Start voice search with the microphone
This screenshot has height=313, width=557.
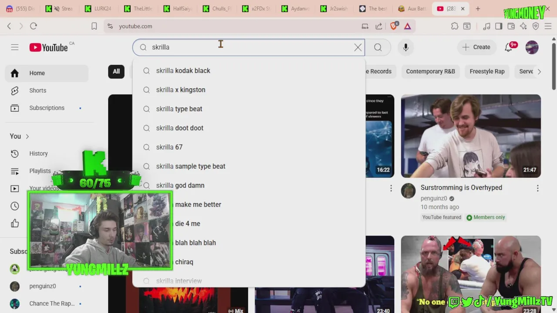point(406,47)
